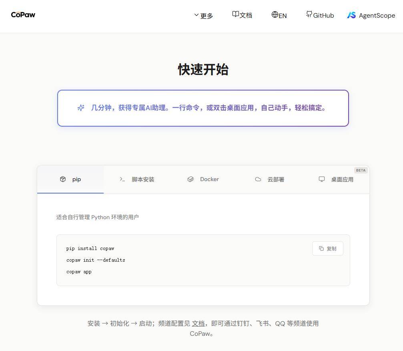Screen dimensions: 403x351
Task: Click the GitHub octocat icon
Action: click(x=309, y=14)
